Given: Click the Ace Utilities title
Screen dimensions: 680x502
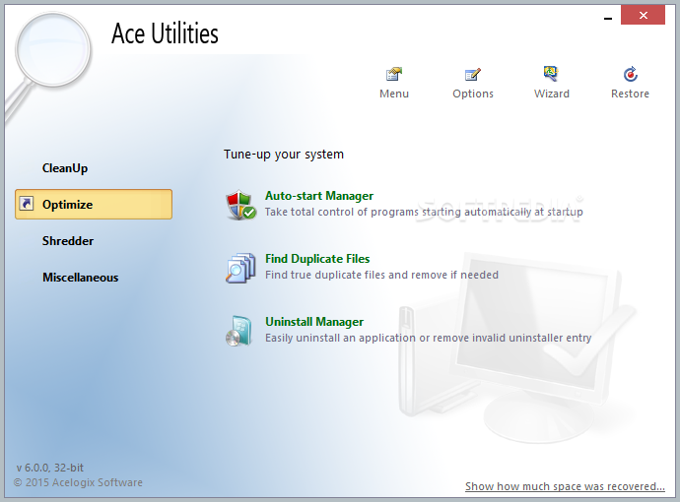Looking at the screenshot, I should (x=165, y=33).
